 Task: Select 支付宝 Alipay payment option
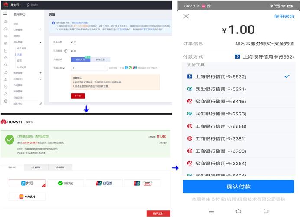coord(27,183)
